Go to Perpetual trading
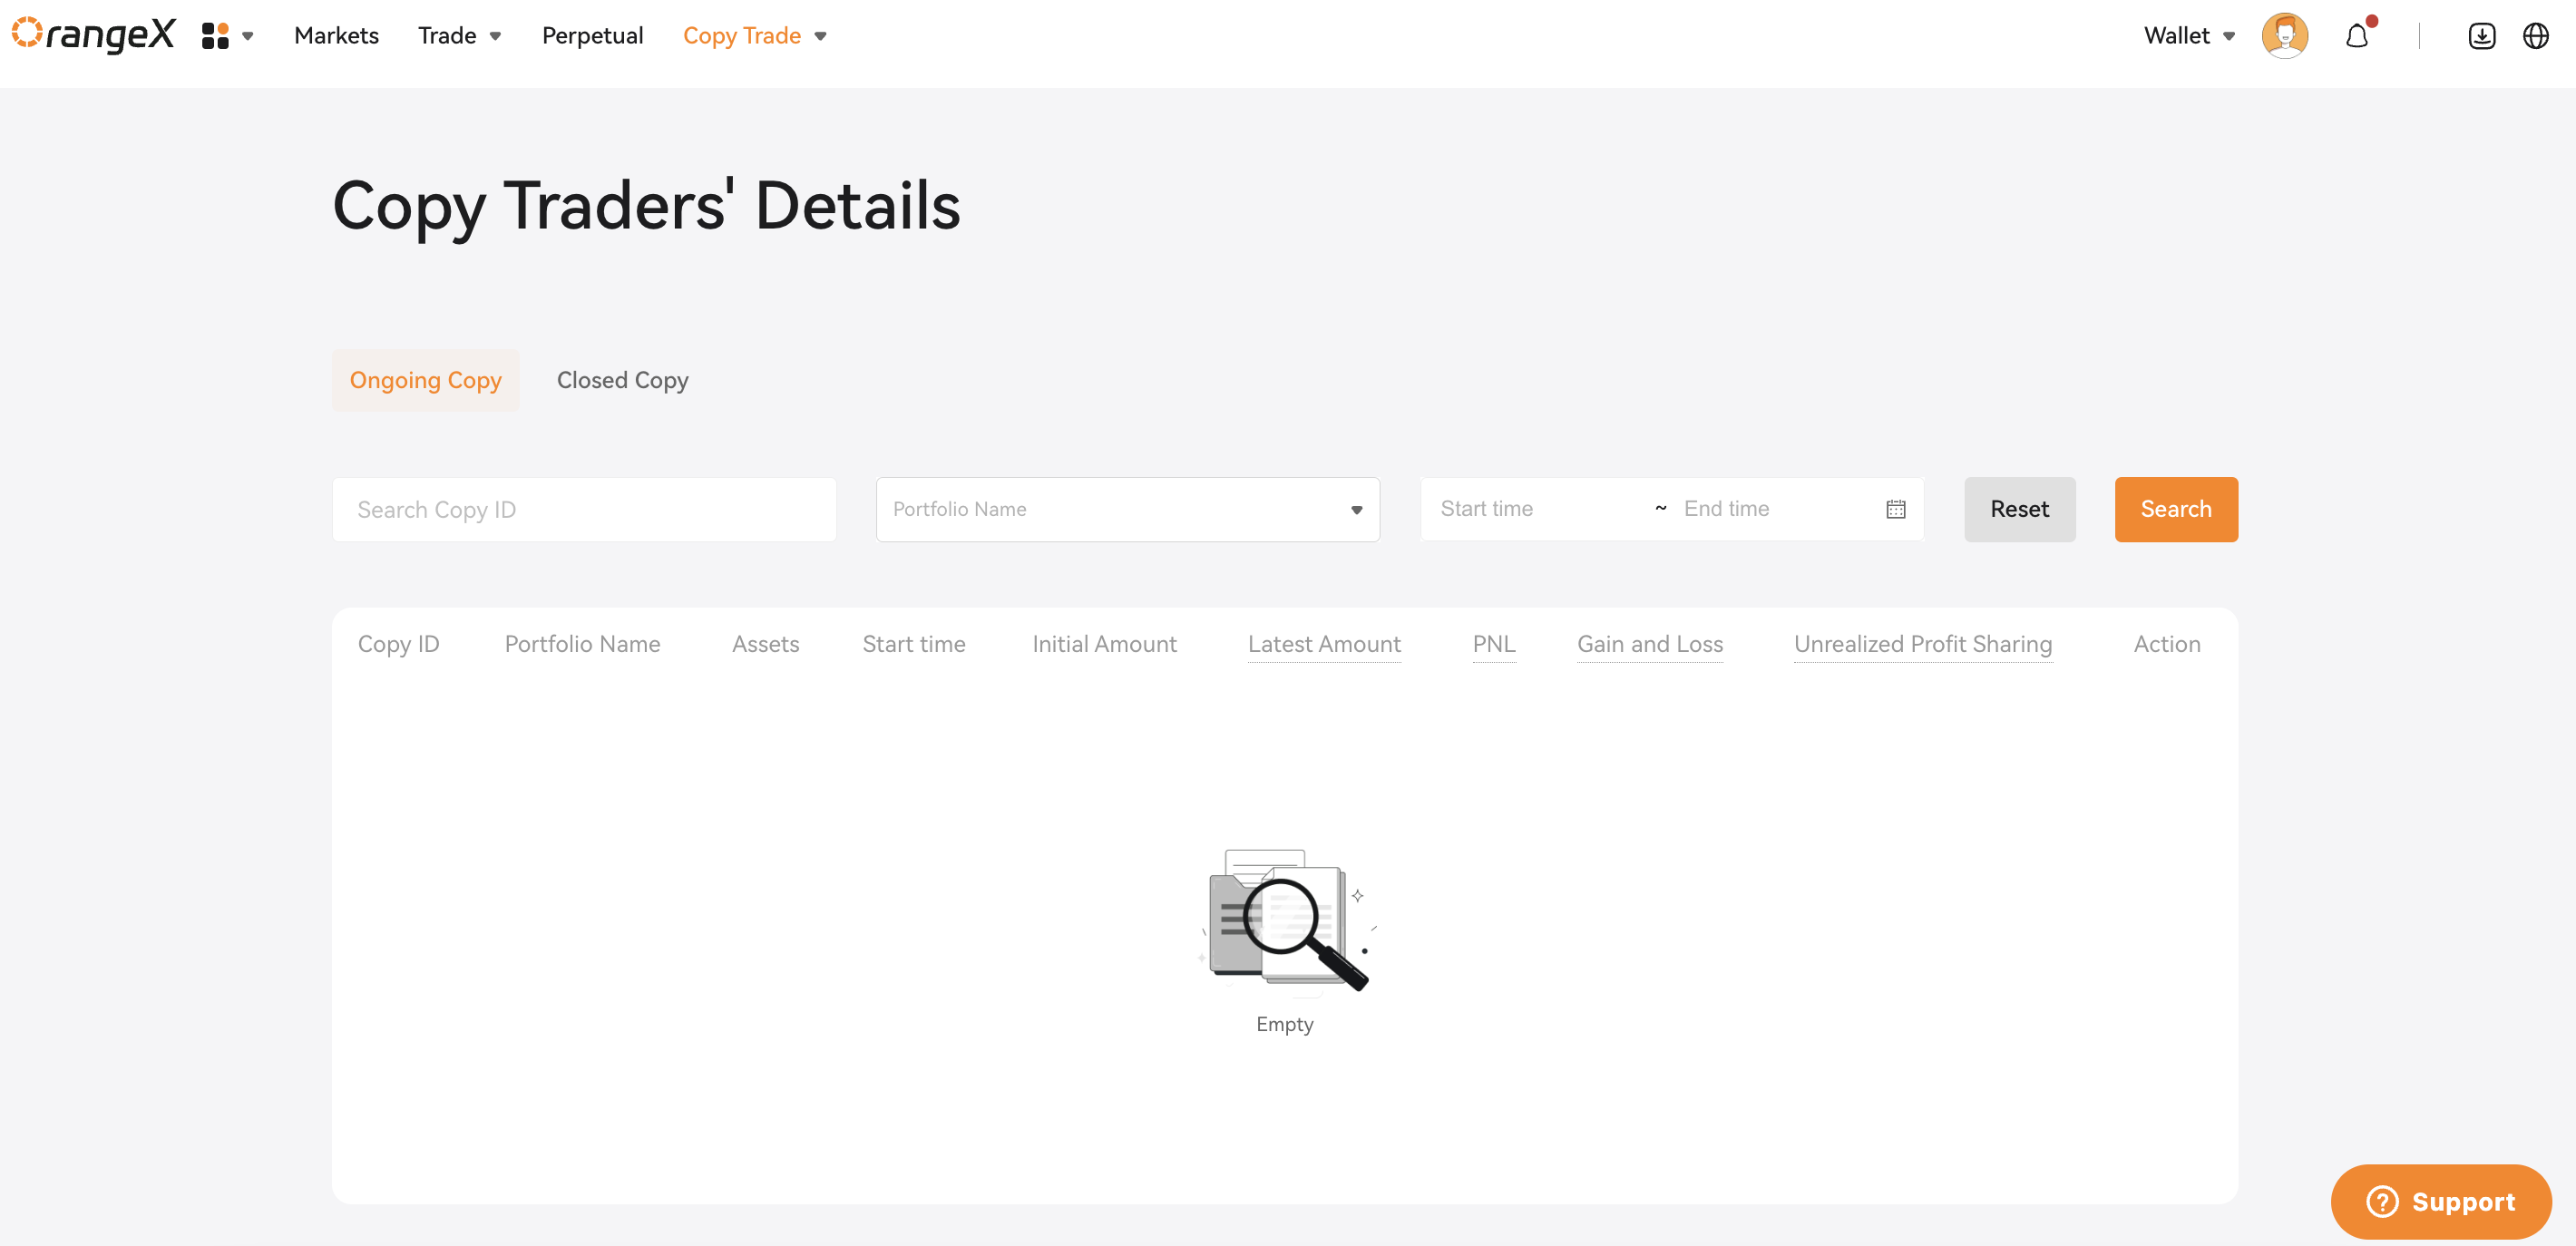The image size is (2576, 1246). coord(592,36)
